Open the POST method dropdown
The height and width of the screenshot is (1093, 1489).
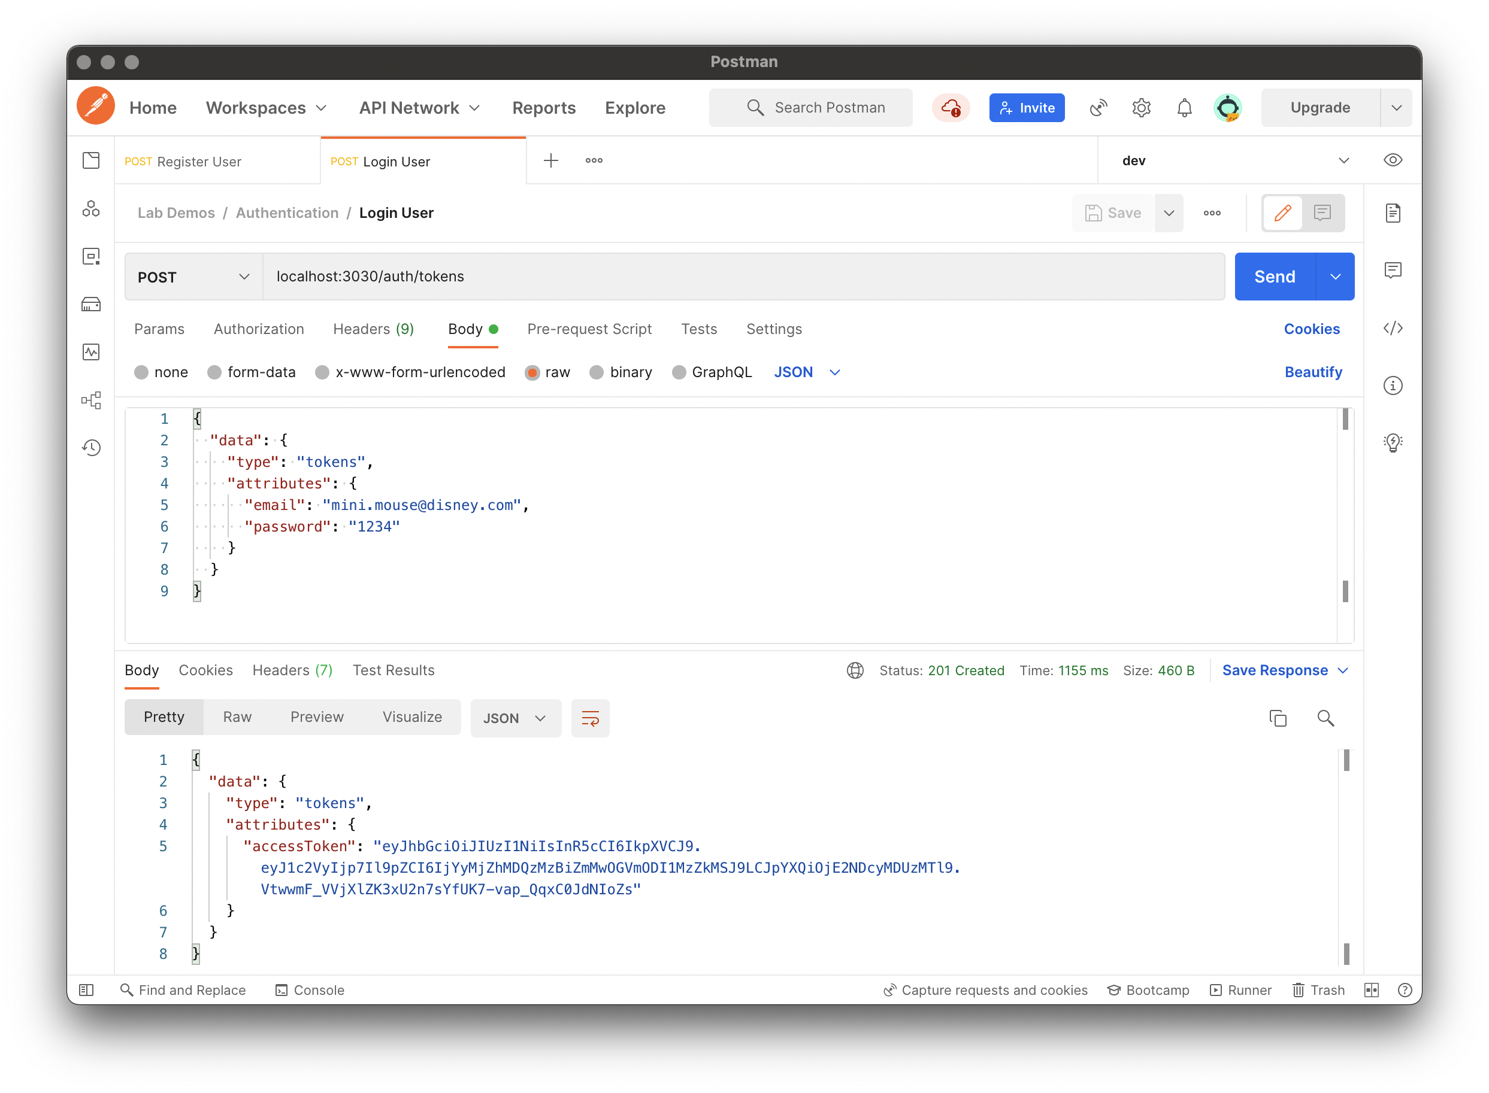[x=193, y=277]
